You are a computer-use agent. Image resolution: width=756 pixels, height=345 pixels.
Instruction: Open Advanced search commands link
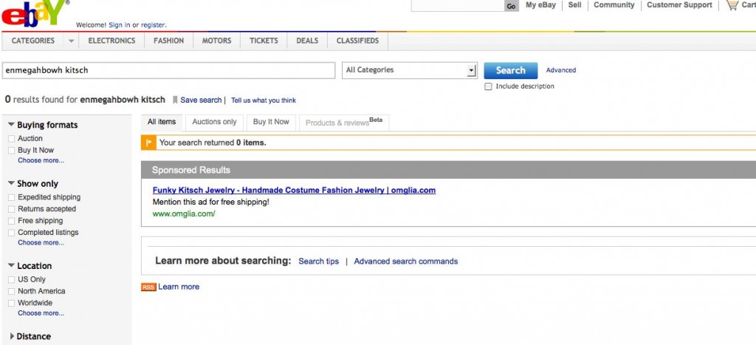406,262
